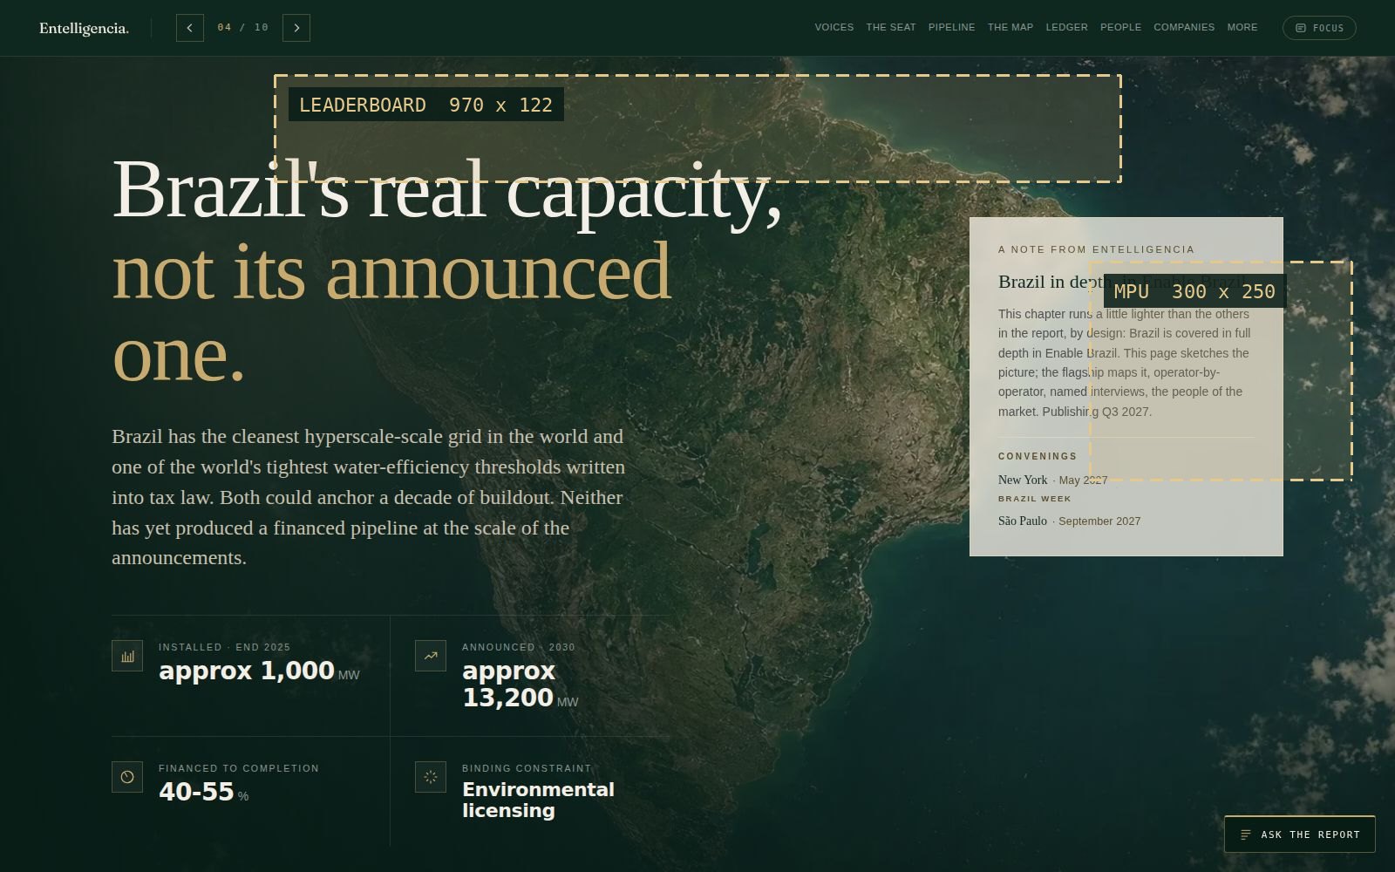Click the "approx 1,000" installed value
Image resolution: width=1395 pixels, height=872 pixels.
click(x=247, y=671)
